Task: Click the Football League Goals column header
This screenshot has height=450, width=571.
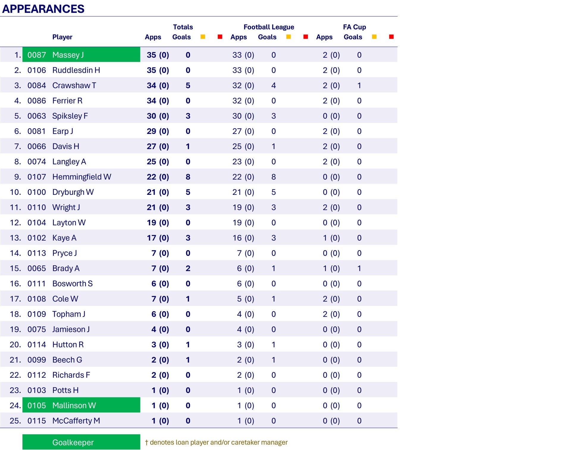Action: pos(267,37)
